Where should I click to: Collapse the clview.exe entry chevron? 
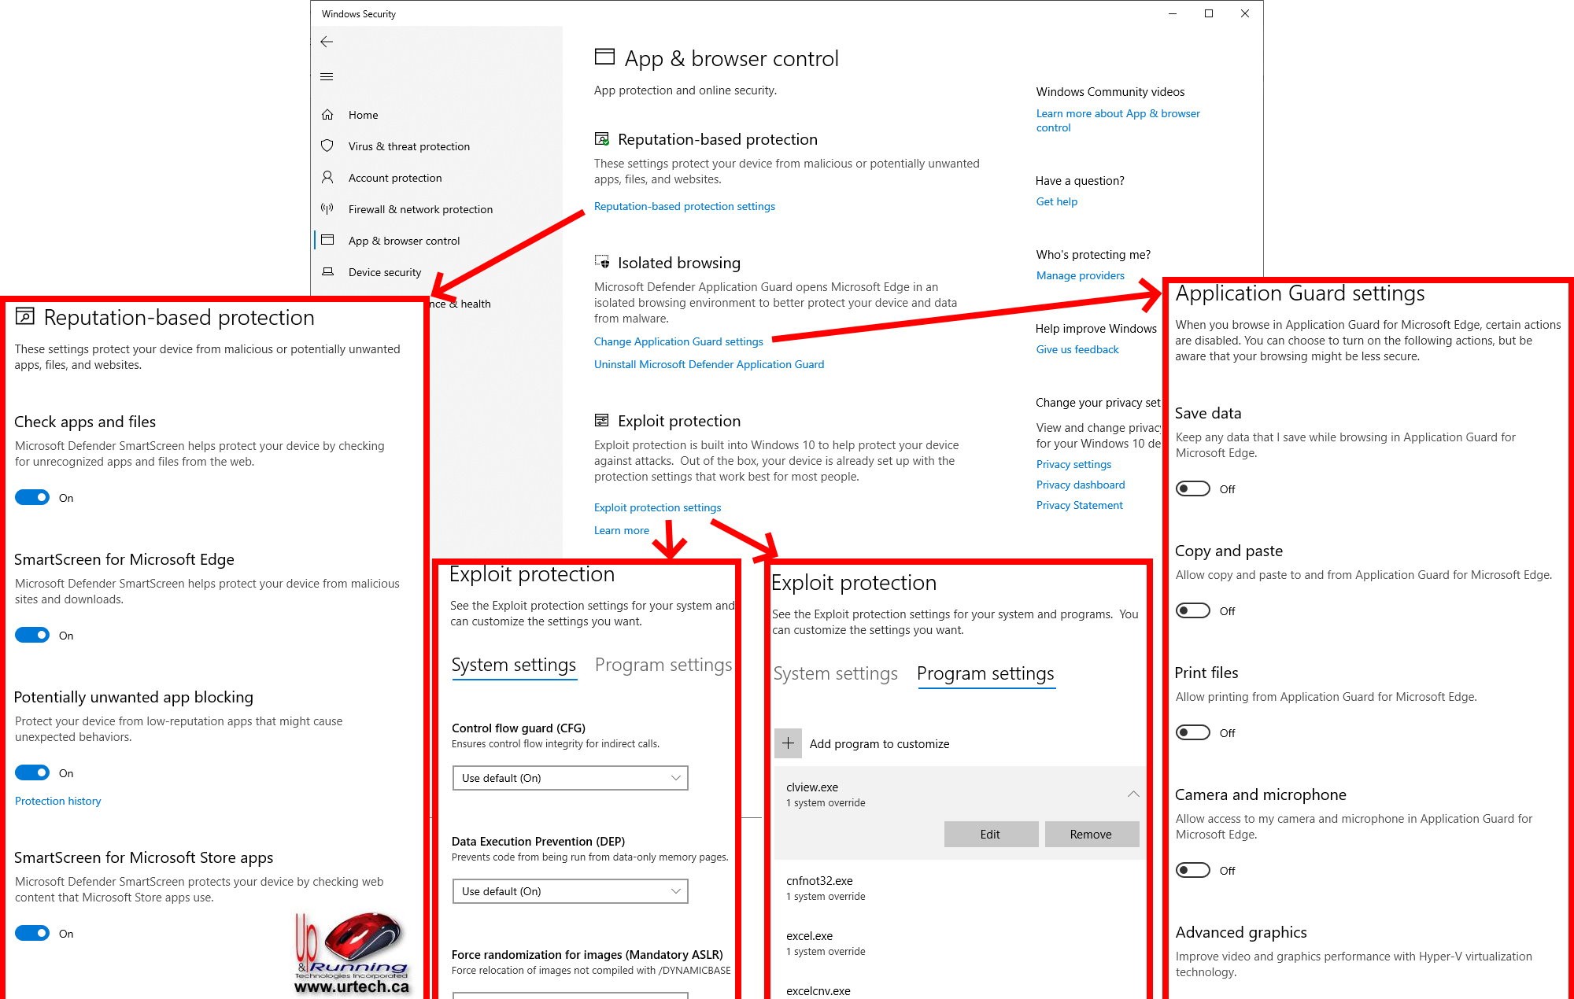coord(1132,794)
